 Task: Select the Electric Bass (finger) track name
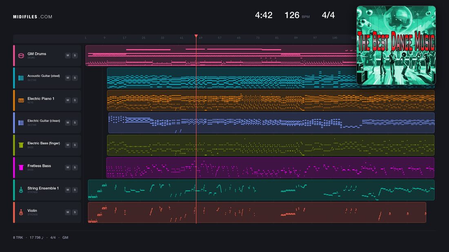(44, 143)
